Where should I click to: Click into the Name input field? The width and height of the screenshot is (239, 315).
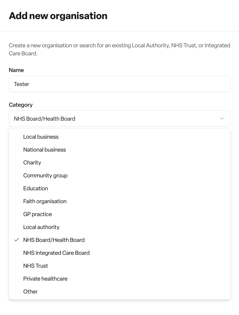click(x=119, y=84)
